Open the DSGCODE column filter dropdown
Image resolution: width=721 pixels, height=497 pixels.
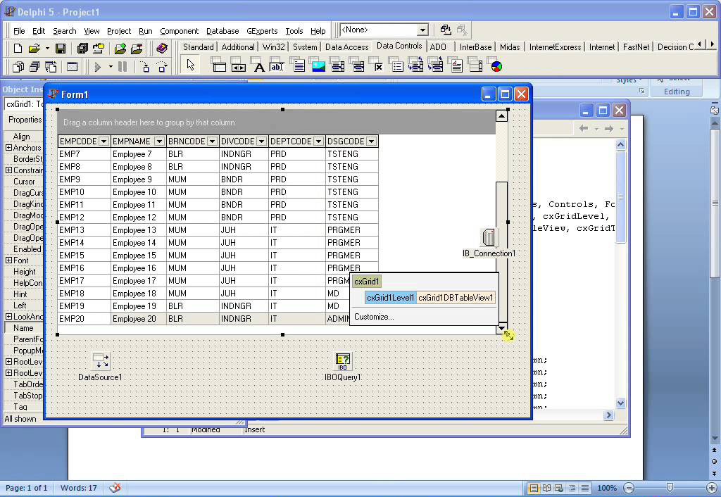(x=372, y=141)
